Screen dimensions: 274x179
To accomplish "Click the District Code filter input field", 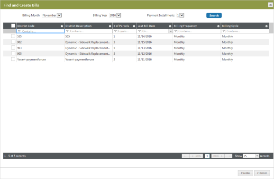I will point(40,31).
